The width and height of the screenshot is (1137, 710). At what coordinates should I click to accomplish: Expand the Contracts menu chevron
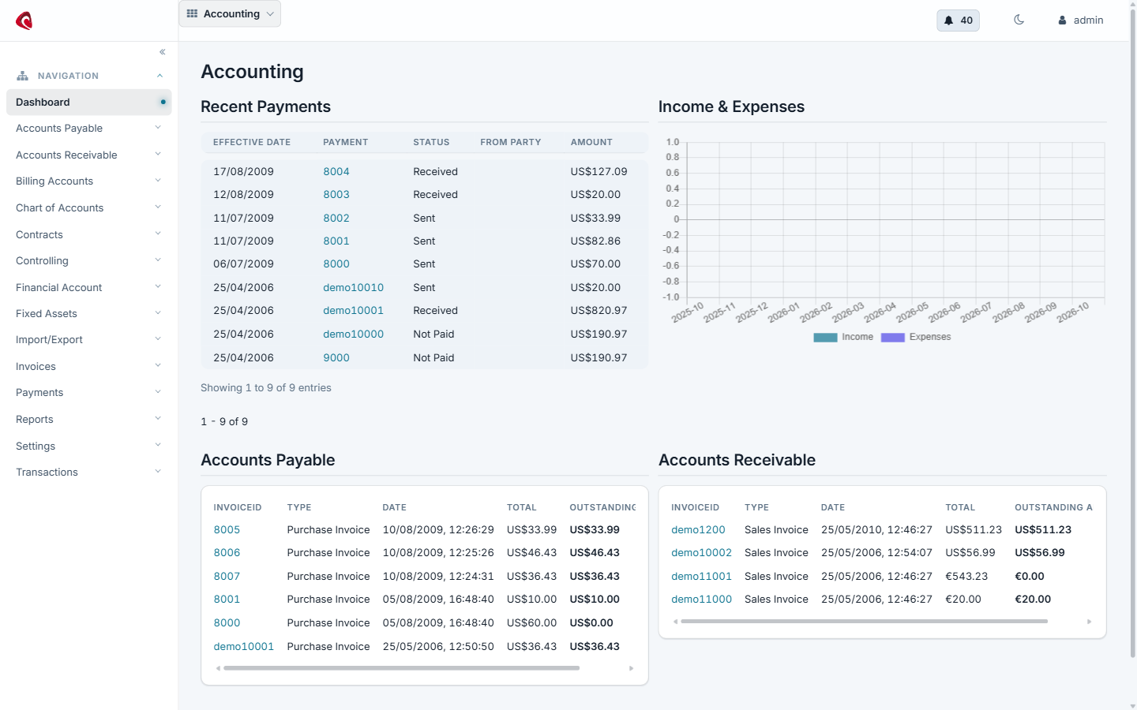click(x=158, y=234)
